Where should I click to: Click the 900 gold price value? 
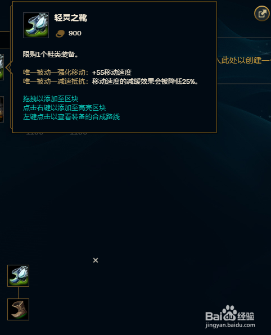tap(75, 33)
